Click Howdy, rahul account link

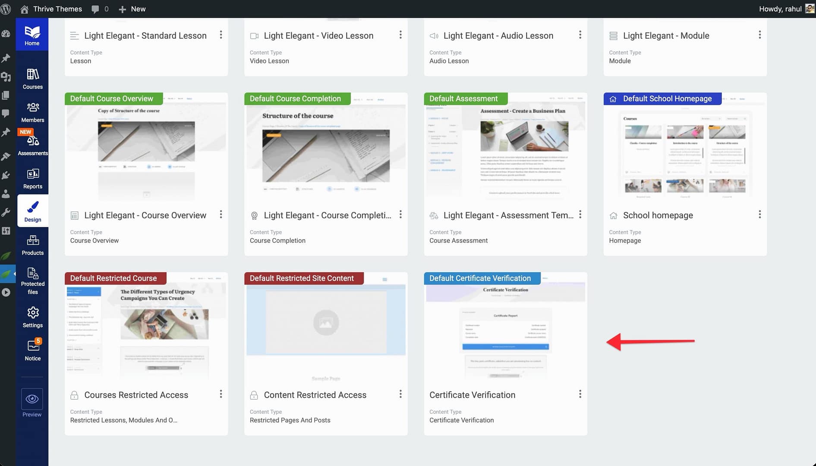(x=780, y=9)
